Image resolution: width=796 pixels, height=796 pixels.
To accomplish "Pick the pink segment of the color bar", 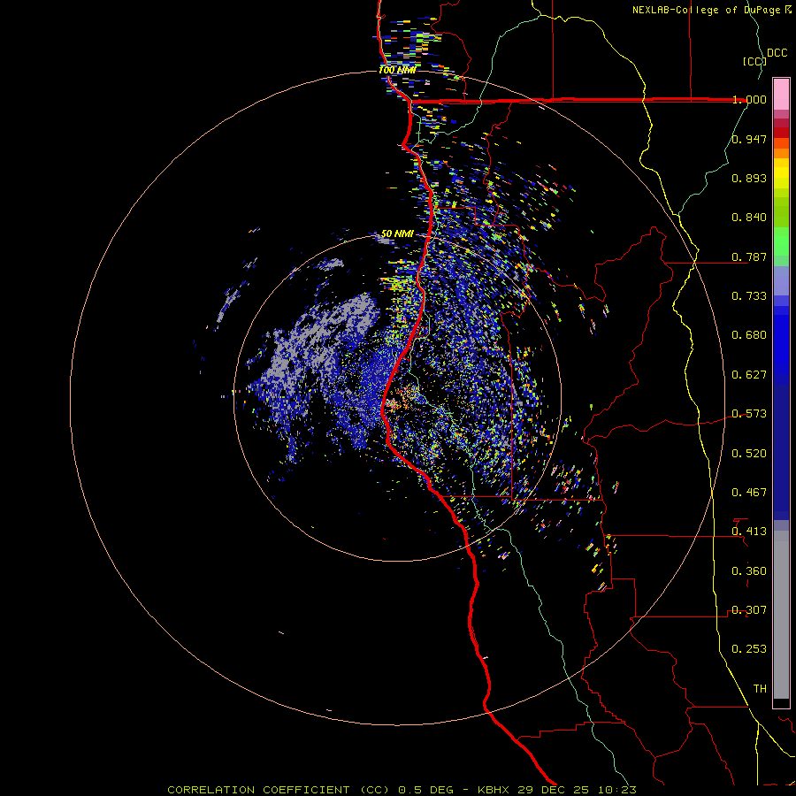I will (781, 95).
